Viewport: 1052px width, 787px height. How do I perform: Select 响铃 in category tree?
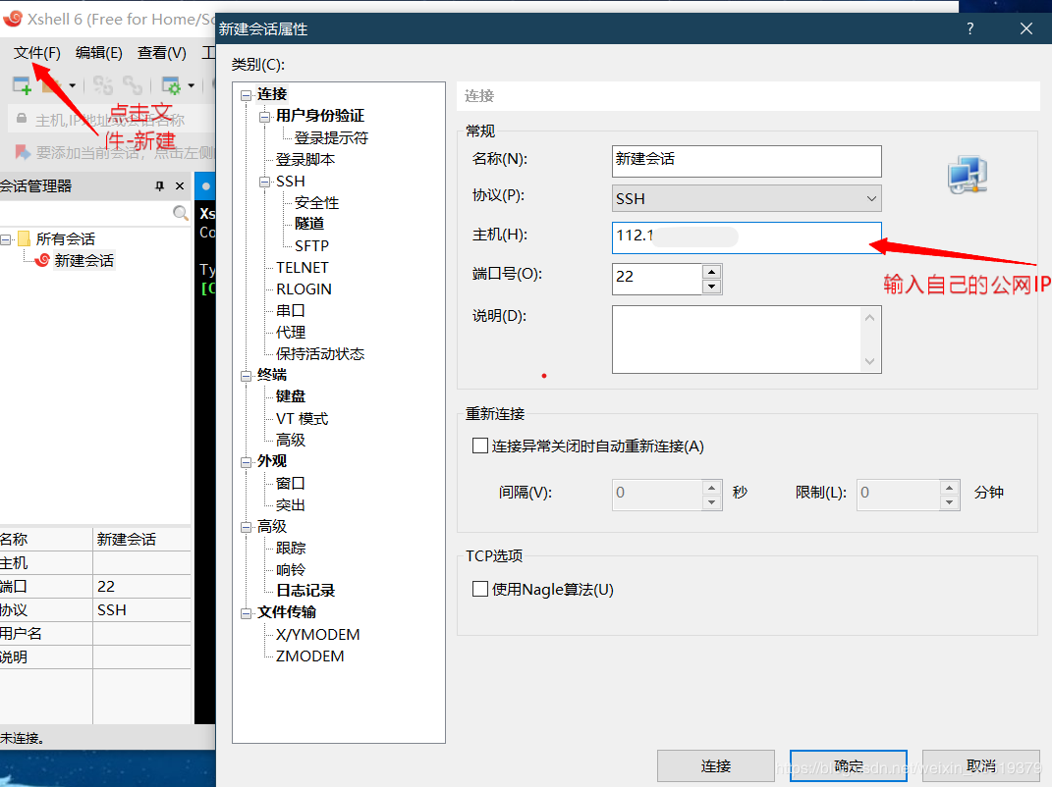[291, 570]
